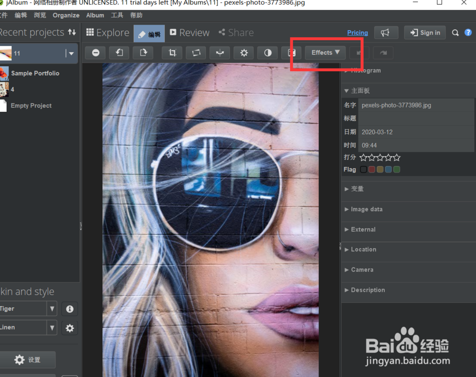This screenshot has width=476, height=377.
Task: Follow the Pricing link
Action: (x=357, y=32)
